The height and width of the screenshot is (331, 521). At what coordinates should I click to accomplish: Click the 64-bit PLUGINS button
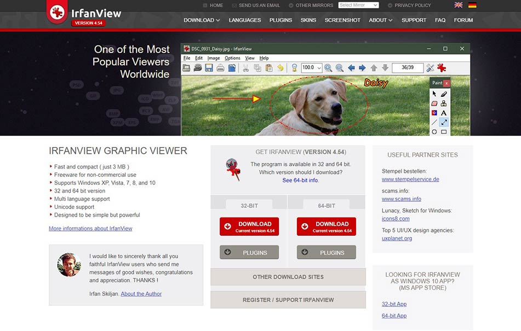pyautogui.click(x=327, y=252)
